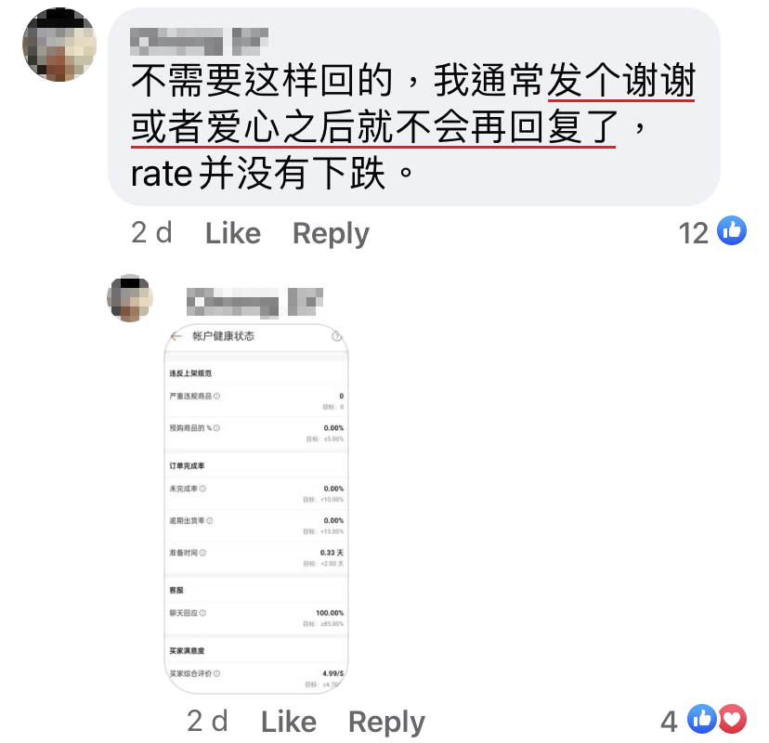
Task: Click the blue thumbs-up beside 12
Action: click(x=732, y=230)
